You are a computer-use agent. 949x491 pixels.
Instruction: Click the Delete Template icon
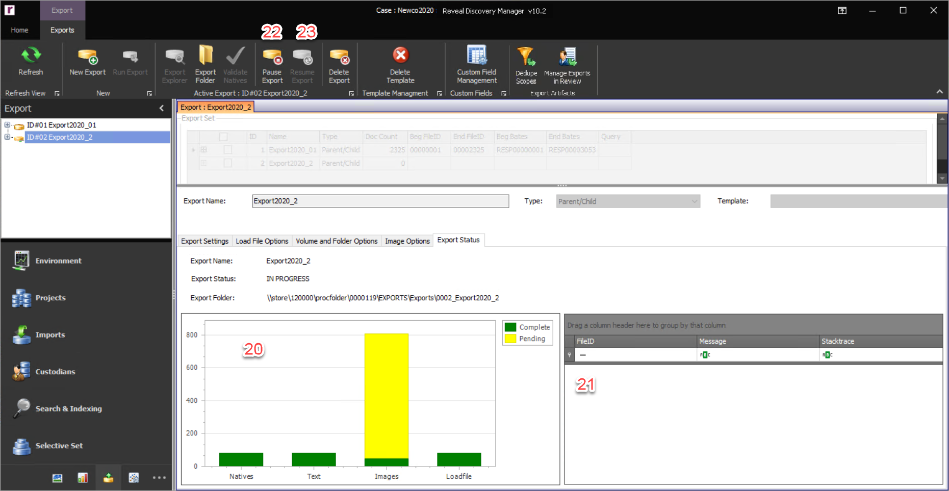tap(400, 55)
